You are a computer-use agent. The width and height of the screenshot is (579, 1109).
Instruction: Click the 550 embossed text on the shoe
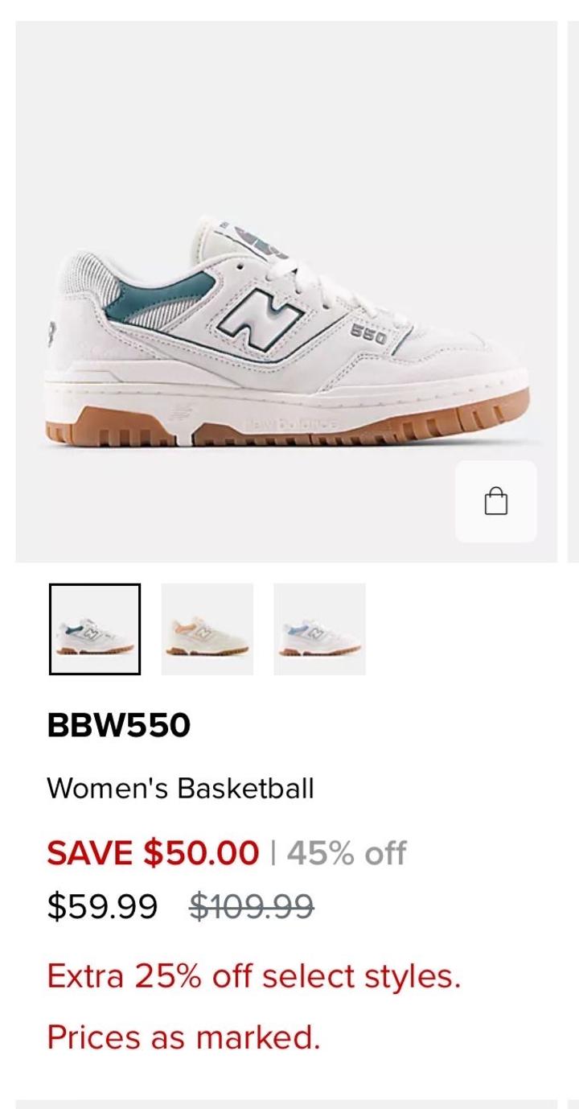click(369, 336)
